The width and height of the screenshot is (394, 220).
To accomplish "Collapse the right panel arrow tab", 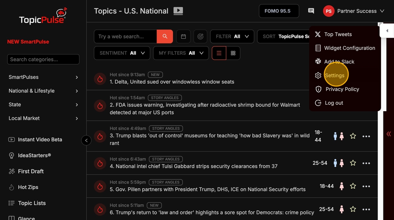I will pyautogui.click(x=387, y=31).
